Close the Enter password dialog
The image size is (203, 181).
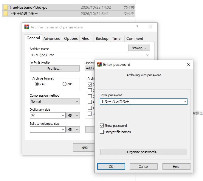coord(188,64)
